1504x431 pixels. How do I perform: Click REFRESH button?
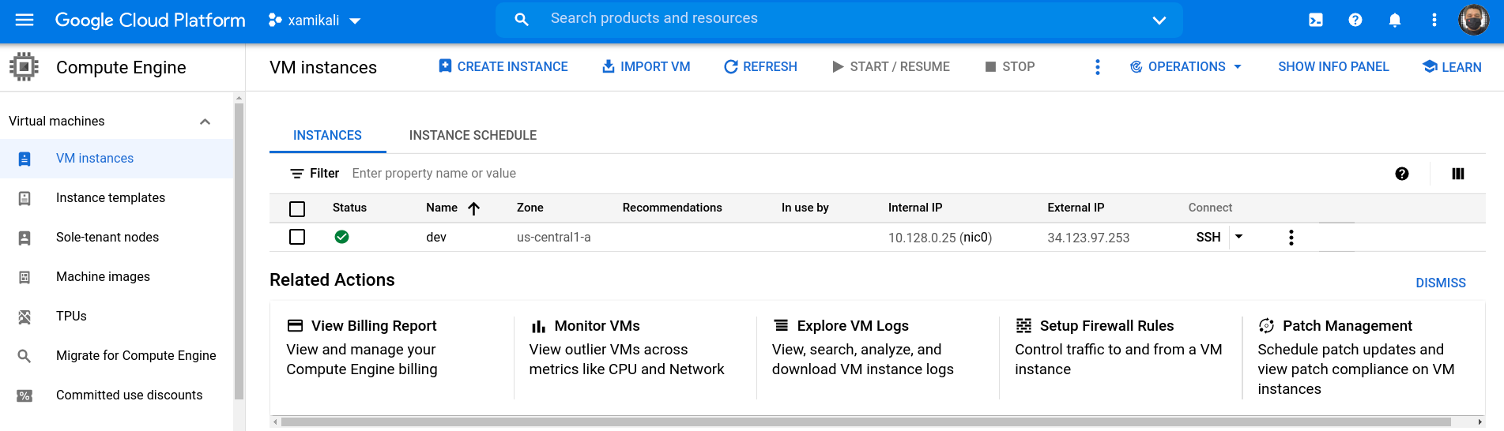tap(760, 67)
